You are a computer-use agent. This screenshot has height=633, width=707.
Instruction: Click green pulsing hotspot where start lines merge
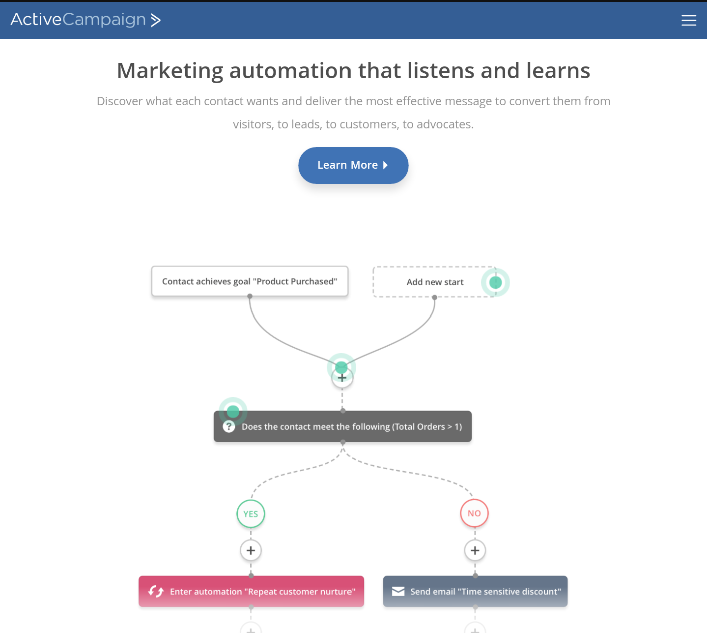pos(341,367)
